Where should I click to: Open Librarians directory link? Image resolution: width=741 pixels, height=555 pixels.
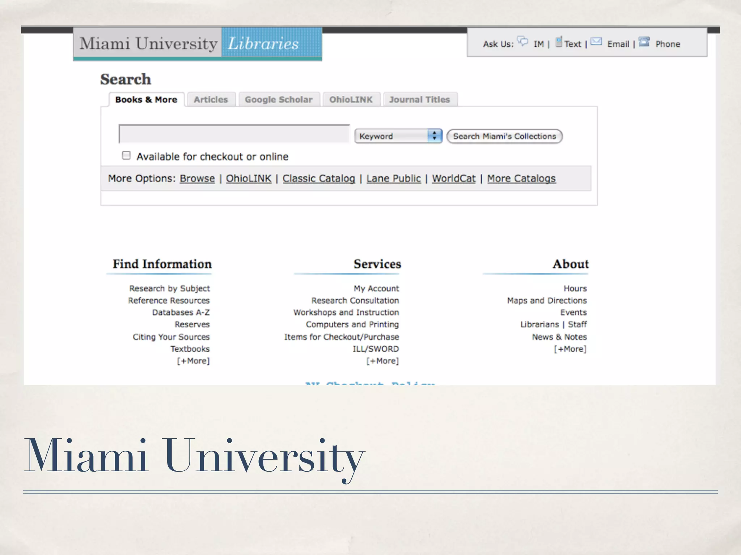pos(539,324)
